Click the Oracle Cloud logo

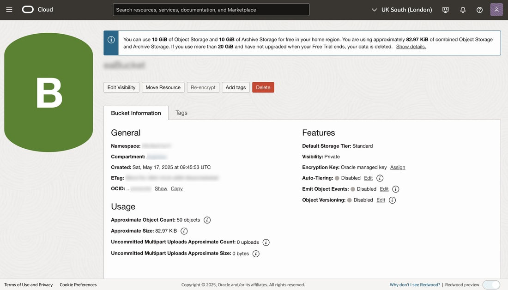coord(37,10)
